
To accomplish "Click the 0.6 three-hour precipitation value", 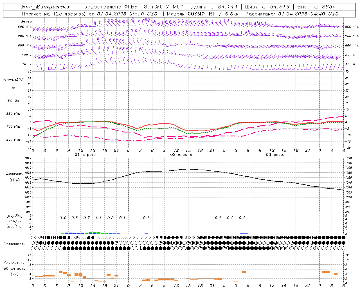I will coord(75,218).
